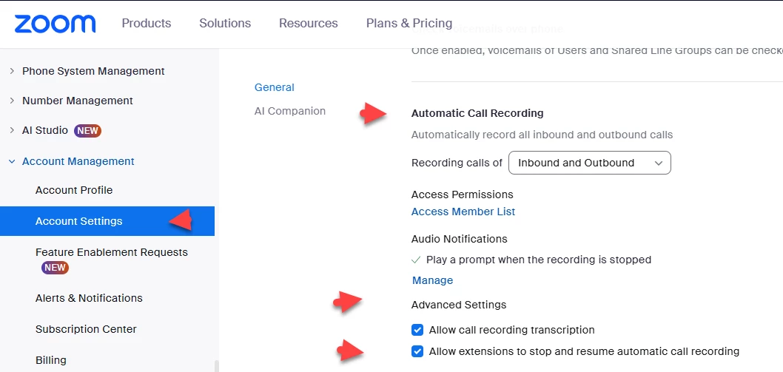Expand Phone System Management chevron
Image resolution: width=783 pixels, height=372 pixels.
(x=12, y=72)
